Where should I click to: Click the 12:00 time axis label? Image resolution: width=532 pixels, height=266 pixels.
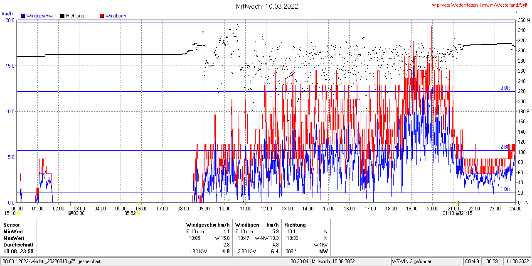pyautogui.click(x=266, y=208)
